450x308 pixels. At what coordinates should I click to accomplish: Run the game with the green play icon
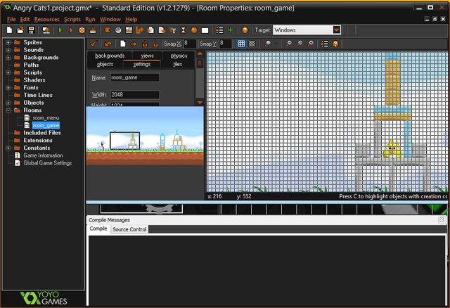click(60, 30)
